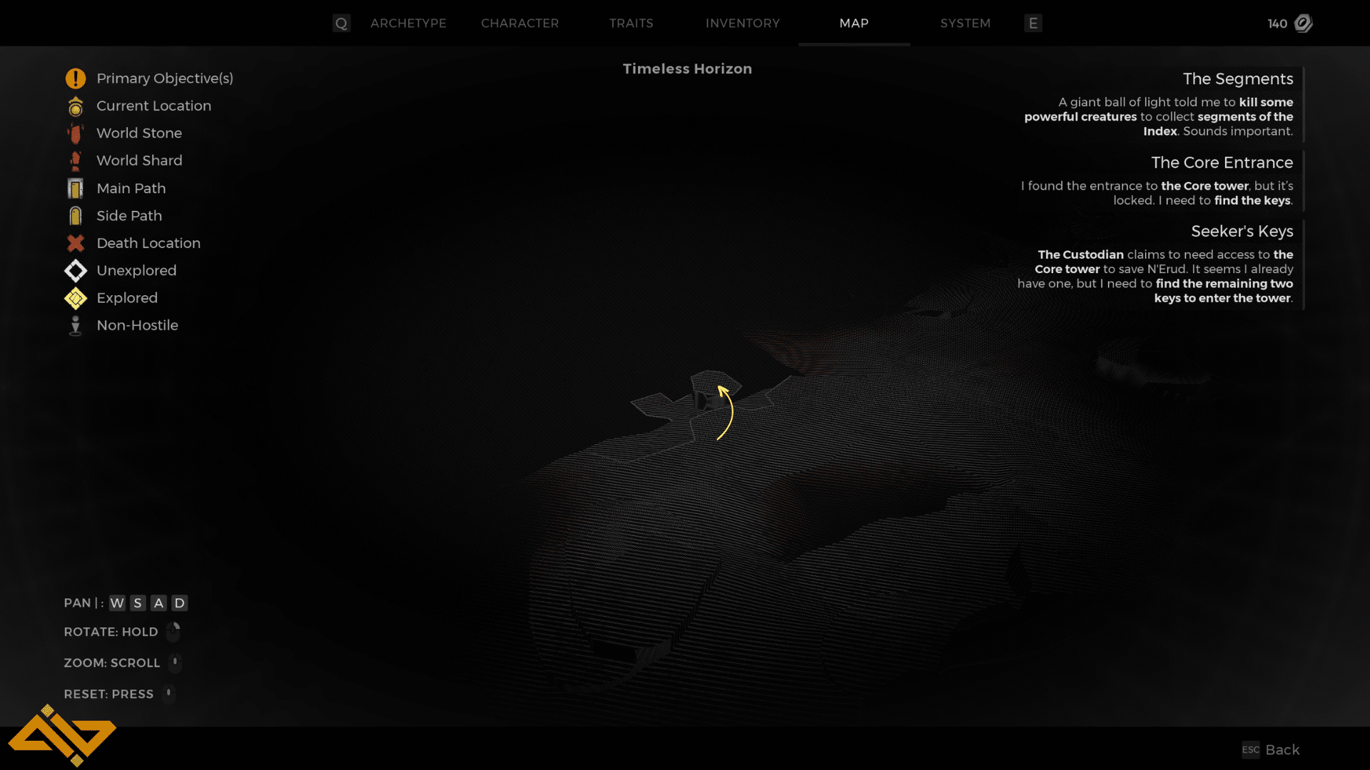Viewport: 1370px width, 770px height.
Task: Click the Death Location legend label
Action: tap(148, 243)
